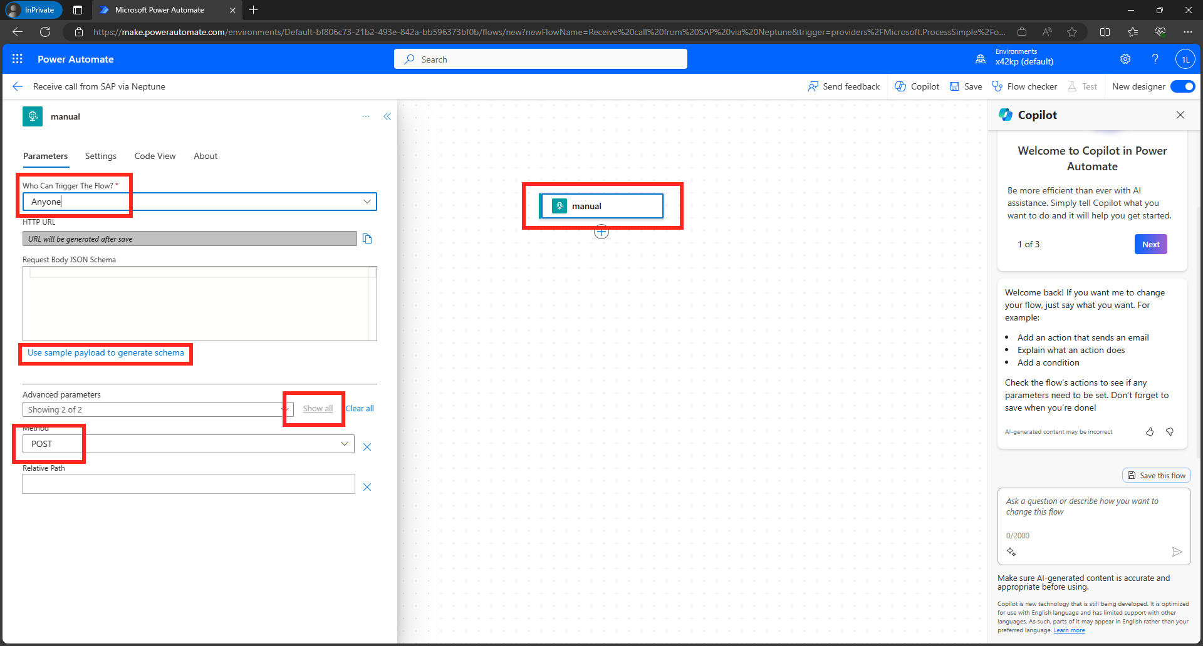
Task: Switch to the Parameters tab
Action: (x=45, y=156)
